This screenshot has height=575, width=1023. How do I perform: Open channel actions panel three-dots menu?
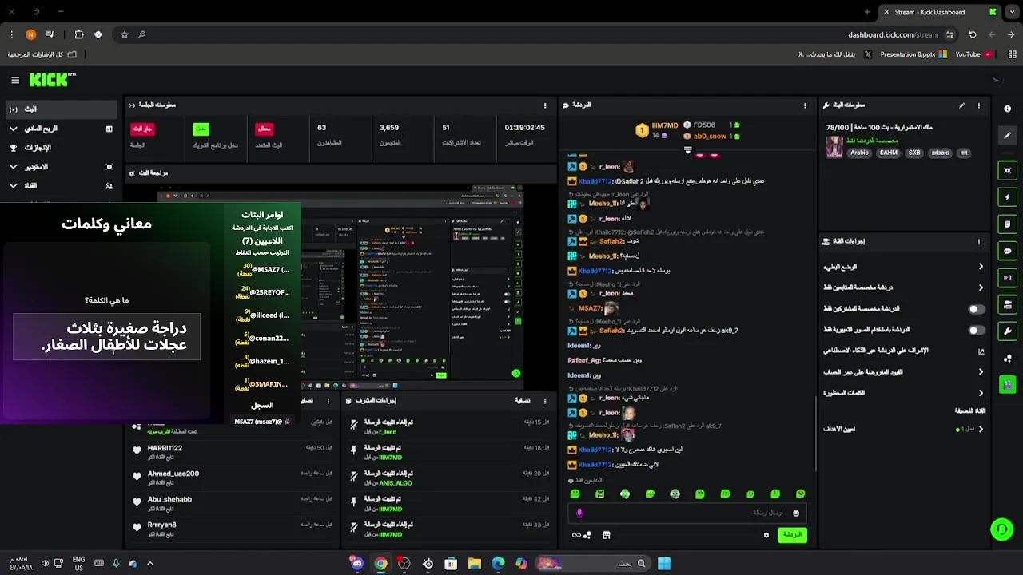pyautogui.click(x=978, y=241)
